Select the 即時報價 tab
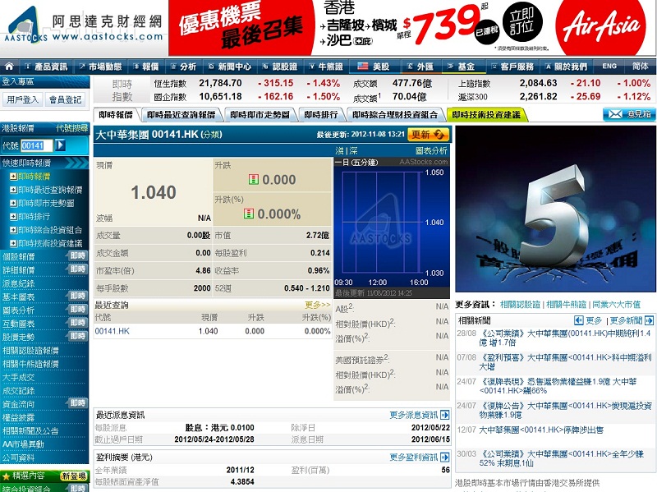 116,114
